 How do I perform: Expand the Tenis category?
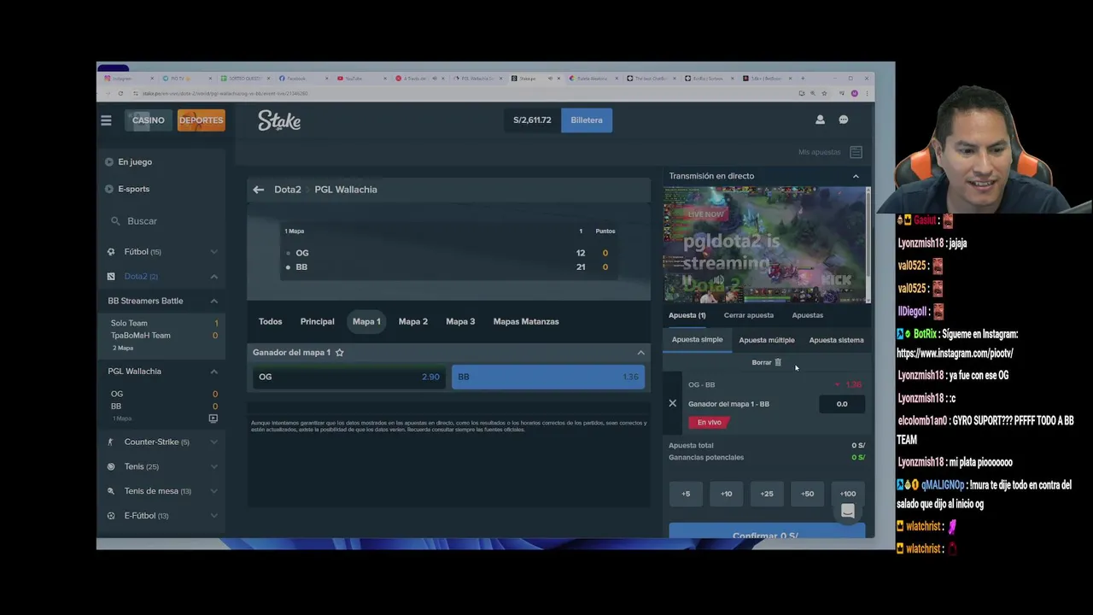(214, 467)
